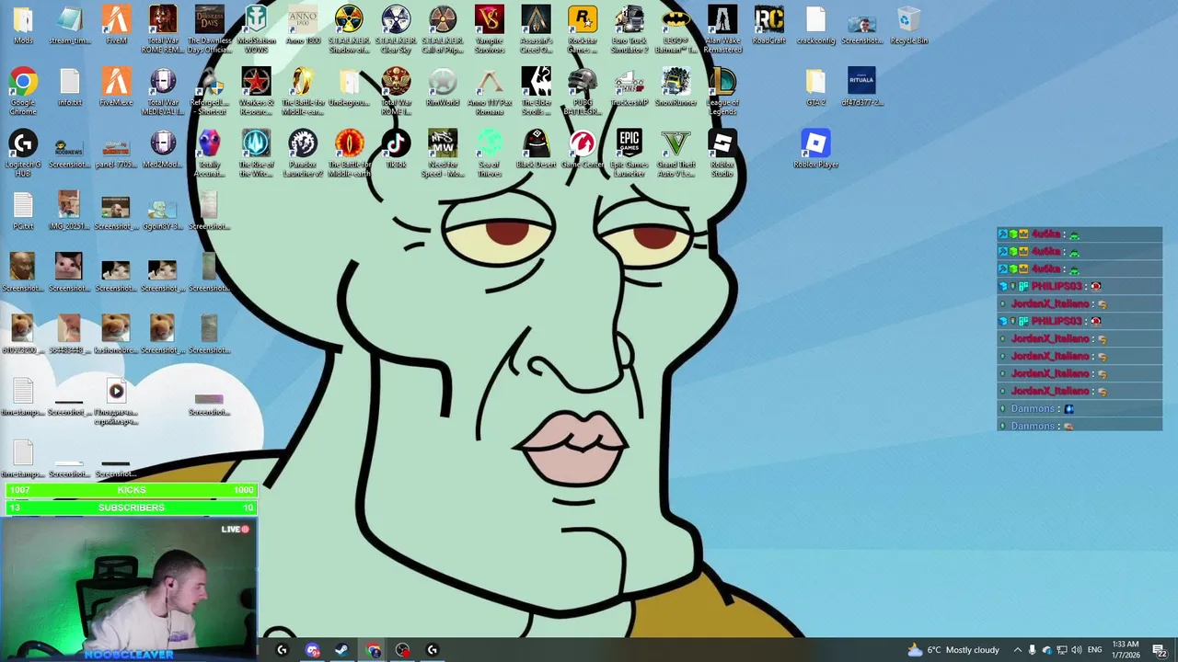Open the Mods folder on desktop
Image resolution: width=1178 pixels, height=662 pixels.
[23, 26]
